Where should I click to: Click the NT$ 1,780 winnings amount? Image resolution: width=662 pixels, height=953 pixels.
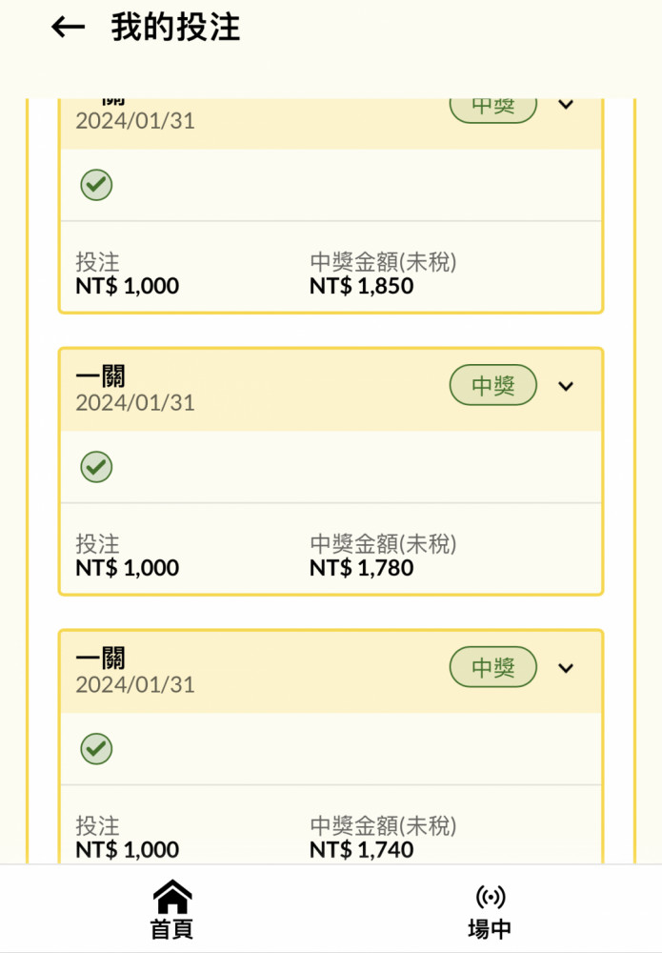coord(362,568)
